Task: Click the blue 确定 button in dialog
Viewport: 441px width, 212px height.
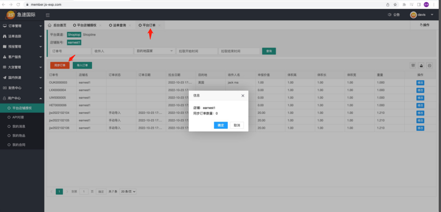Action: [x=221, y=125]
